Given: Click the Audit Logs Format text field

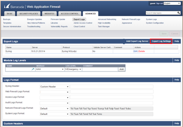Looking at the screenshot, I should (111, 103).
